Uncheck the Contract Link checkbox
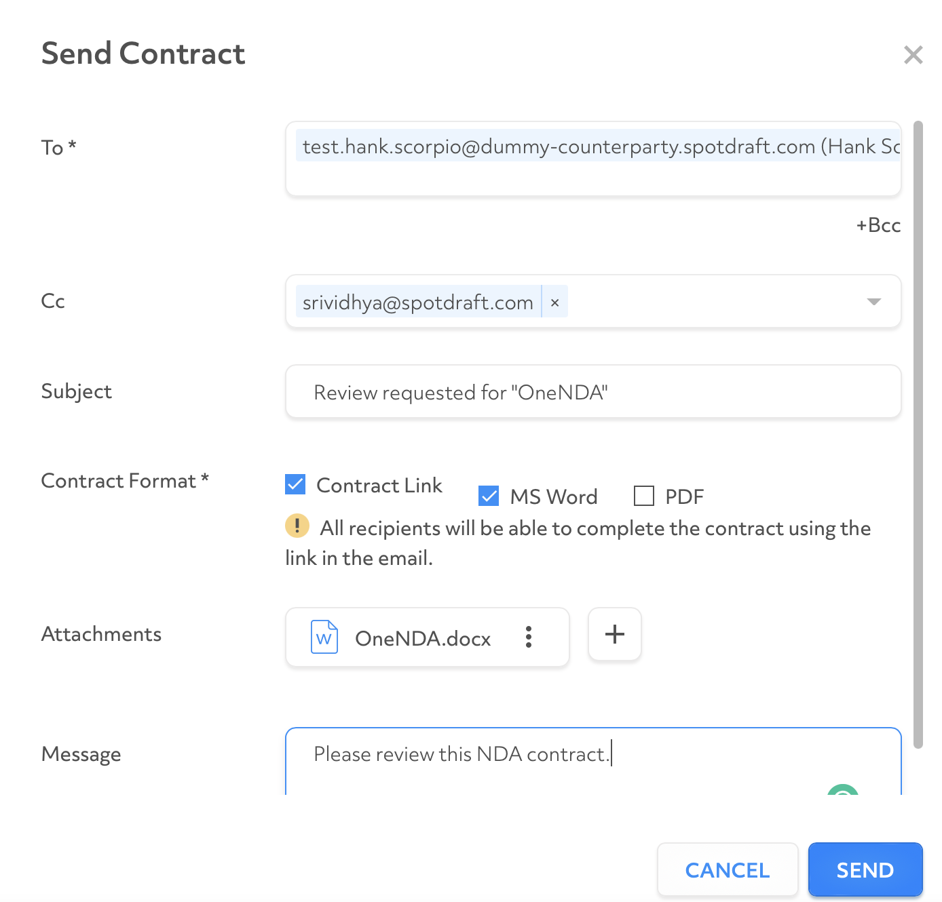The image size is (942, 902). (295, 484)
